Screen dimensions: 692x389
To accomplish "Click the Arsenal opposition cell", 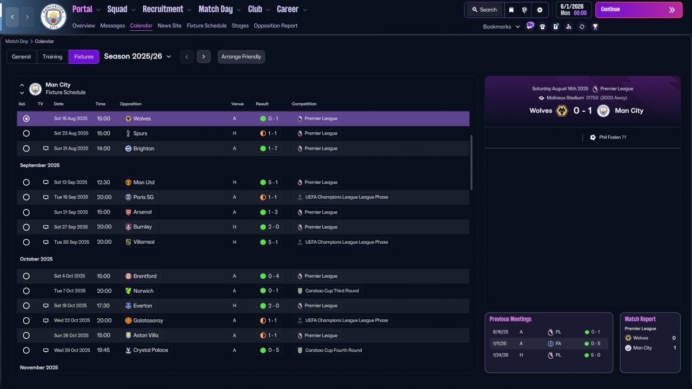I will click(138, 212).
